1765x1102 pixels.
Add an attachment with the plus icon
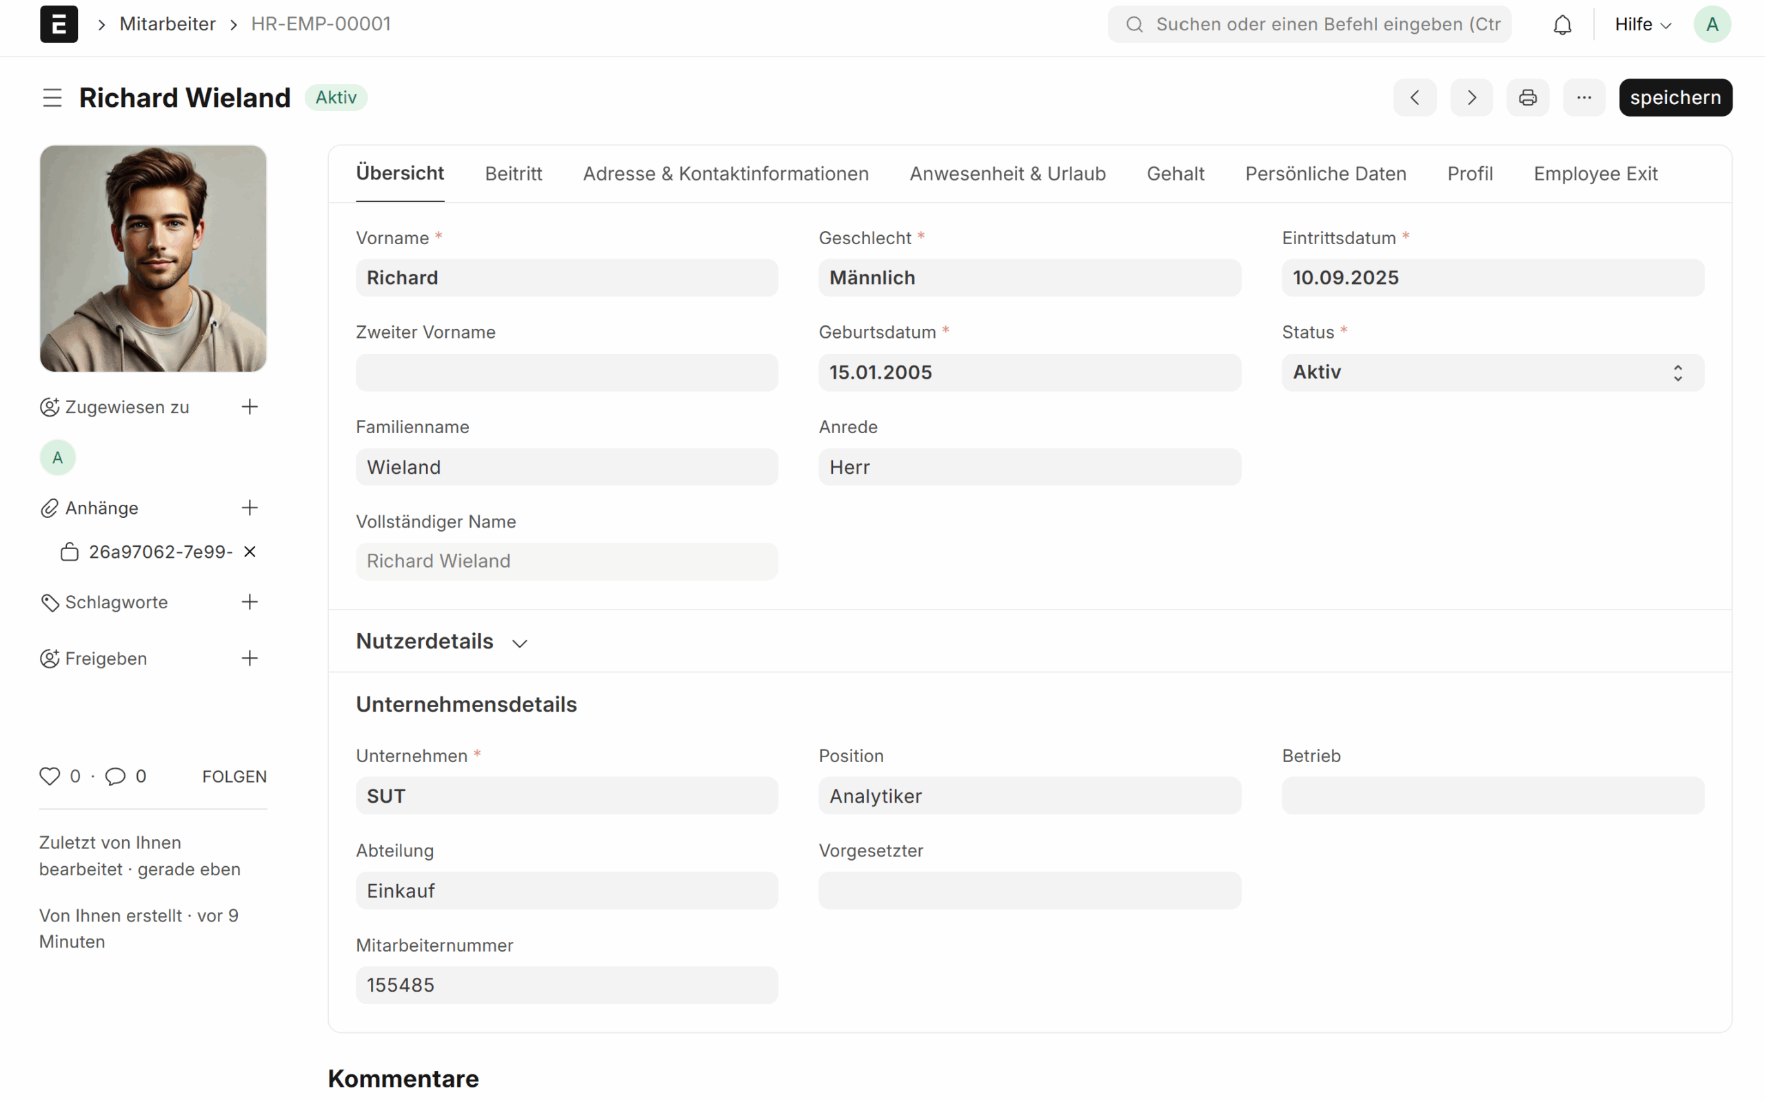point(249,508)
